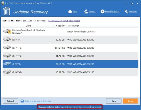This screenshot has width=141, height=110.
Task: Open the Home link
Action: point(74,12)
